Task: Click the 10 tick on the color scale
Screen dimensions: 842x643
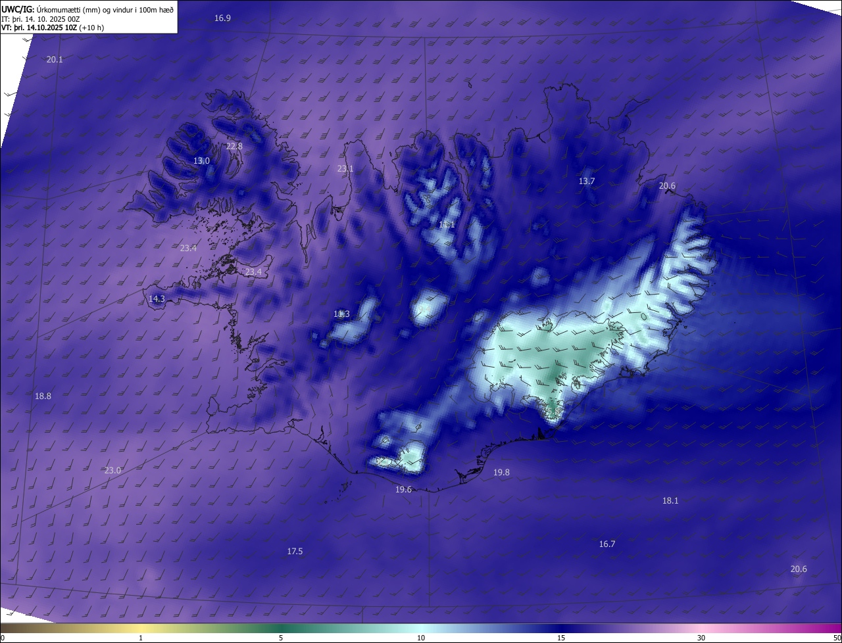Action: click(421, 638)
